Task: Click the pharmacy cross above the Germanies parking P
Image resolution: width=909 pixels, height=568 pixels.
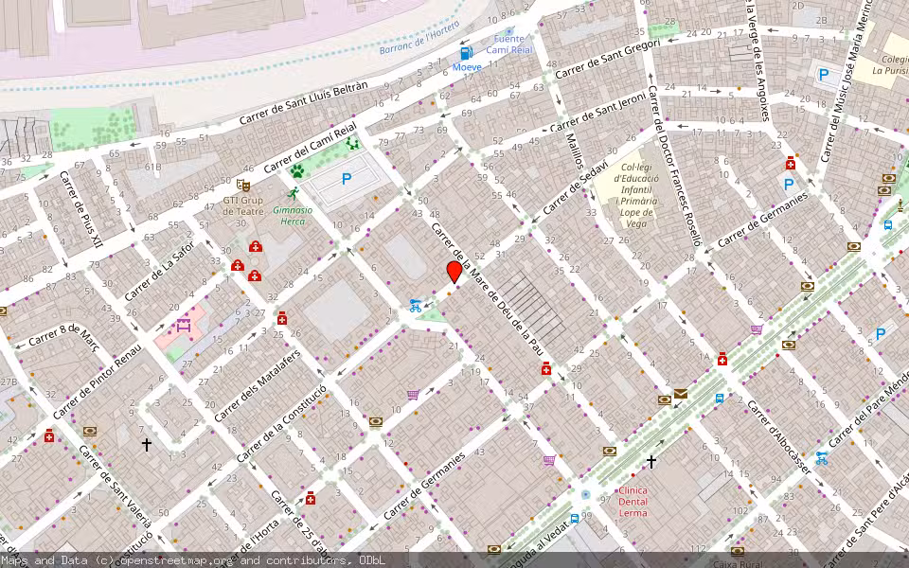Action: (790, 164)
